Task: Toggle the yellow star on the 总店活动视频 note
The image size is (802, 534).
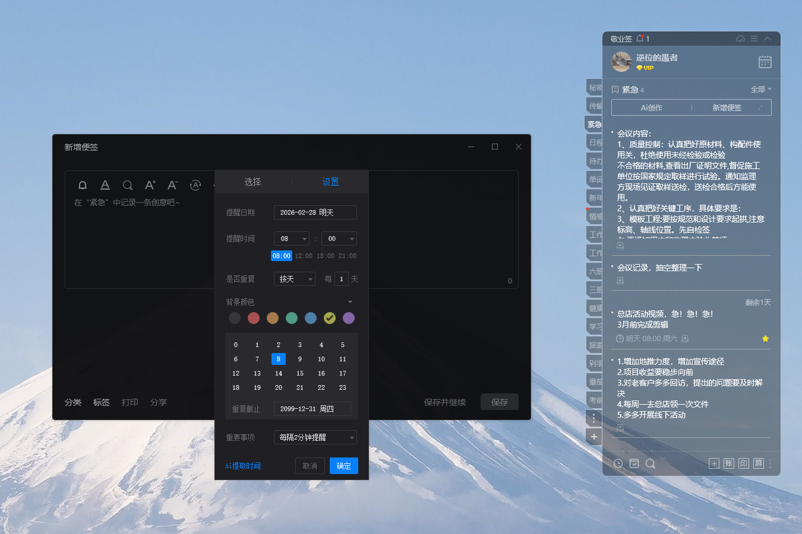Action: coord(765,338)
